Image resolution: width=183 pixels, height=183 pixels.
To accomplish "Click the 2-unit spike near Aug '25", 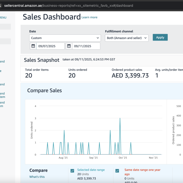I will [x=64, y=131].
